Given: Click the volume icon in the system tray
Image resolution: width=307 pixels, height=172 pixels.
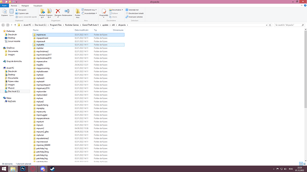Looking at the screenshot, I should point(285,169).
